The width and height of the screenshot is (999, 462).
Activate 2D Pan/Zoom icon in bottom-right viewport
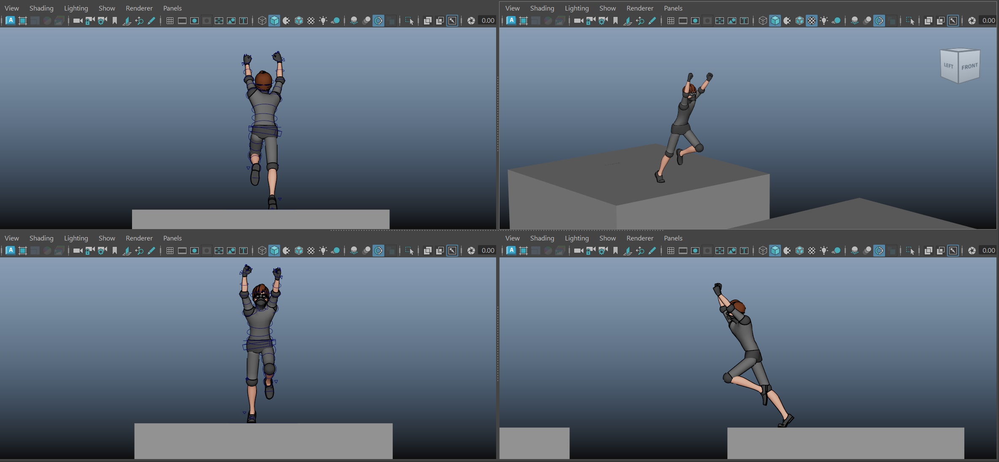[640, 251]
